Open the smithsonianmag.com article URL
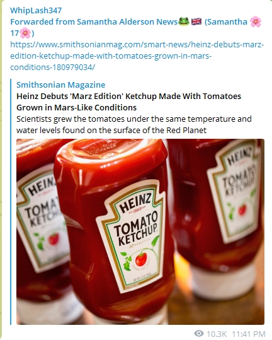272x340 pixels. (x=137, y=56)
